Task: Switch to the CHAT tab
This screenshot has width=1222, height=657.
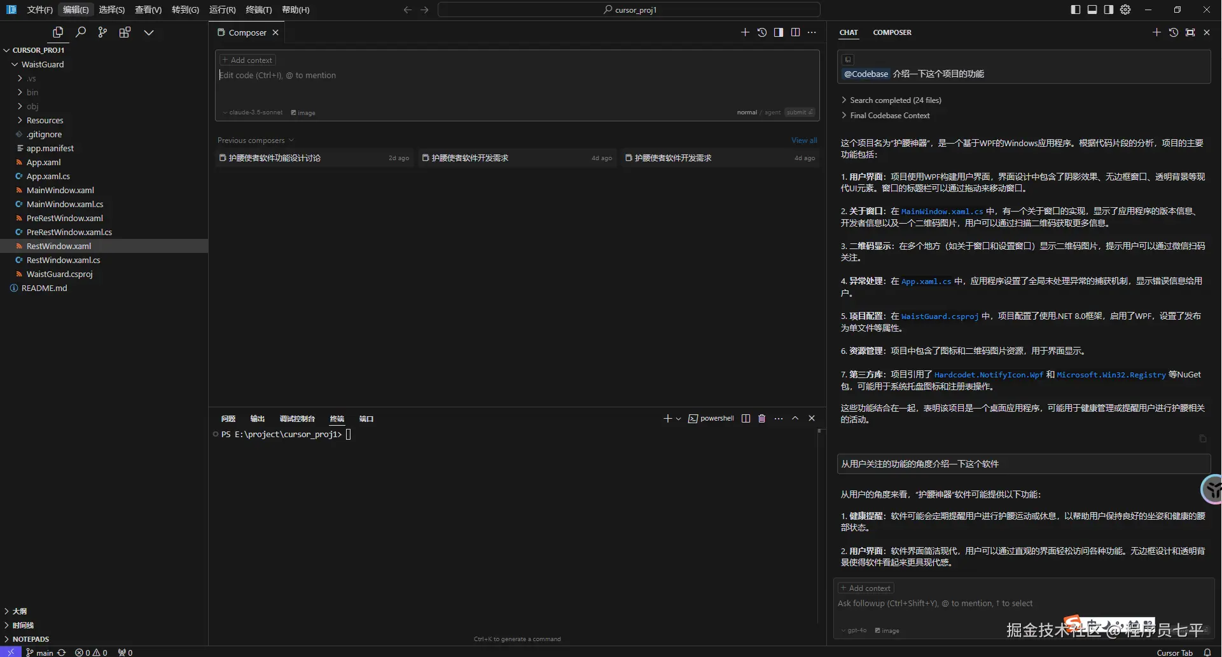Action: click(x=849, y=32)
